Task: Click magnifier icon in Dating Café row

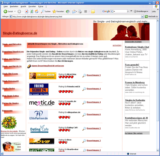Action: pos(84,129)
